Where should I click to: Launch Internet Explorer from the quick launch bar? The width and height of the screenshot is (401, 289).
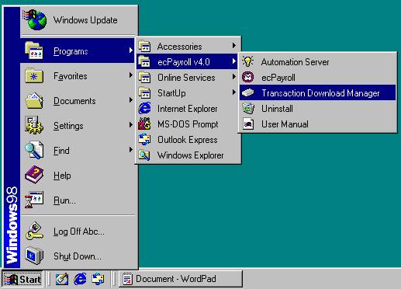pos(80,279)
